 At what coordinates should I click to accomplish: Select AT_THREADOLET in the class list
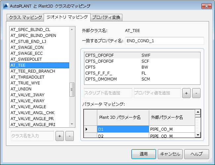pyautogui.click(x=39, y=77)
